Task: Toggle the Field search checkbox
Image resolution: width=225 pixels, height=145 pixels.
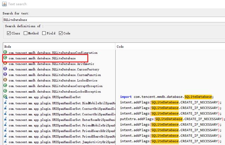Action: (44, 33)
